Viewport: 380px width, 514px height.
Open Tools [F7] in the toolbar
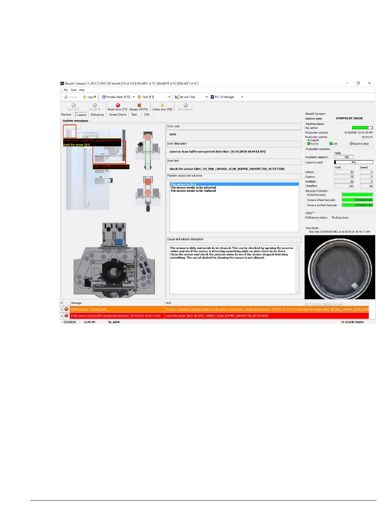[x=146, y=97]
